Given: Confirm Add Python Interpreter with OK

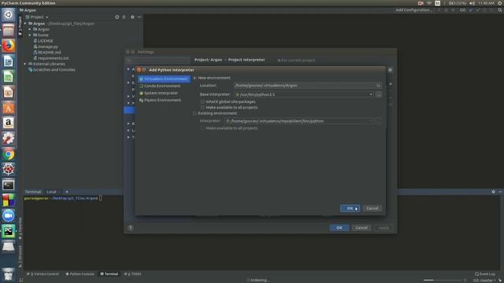Looking at the screenshot, I should [x=350, y=208].
